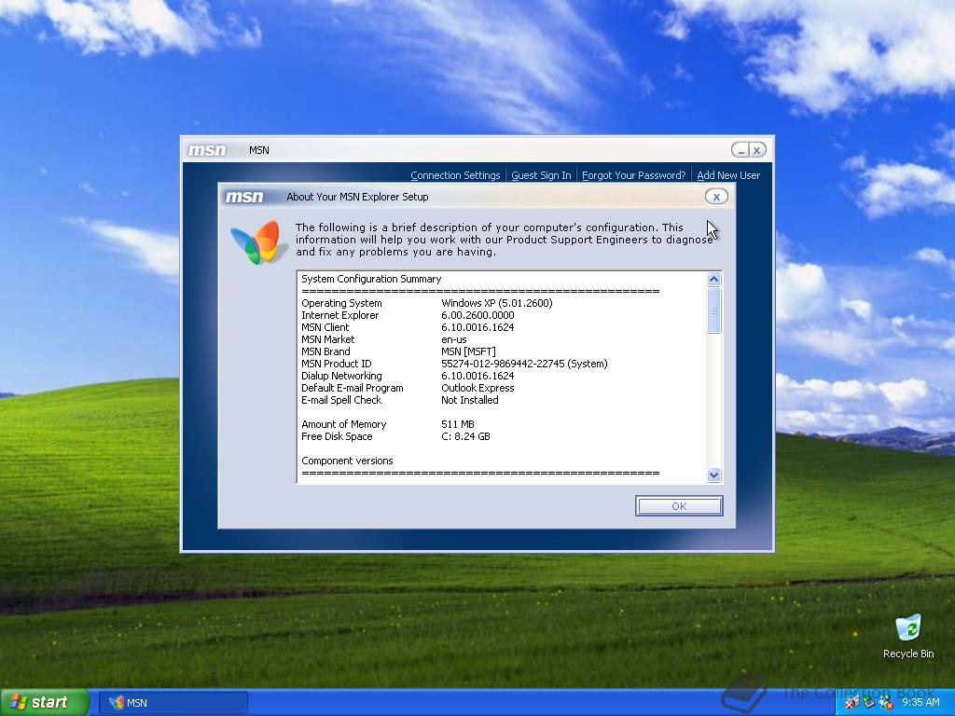Click the 'Free Disk Space' label

tap(337, 436)
